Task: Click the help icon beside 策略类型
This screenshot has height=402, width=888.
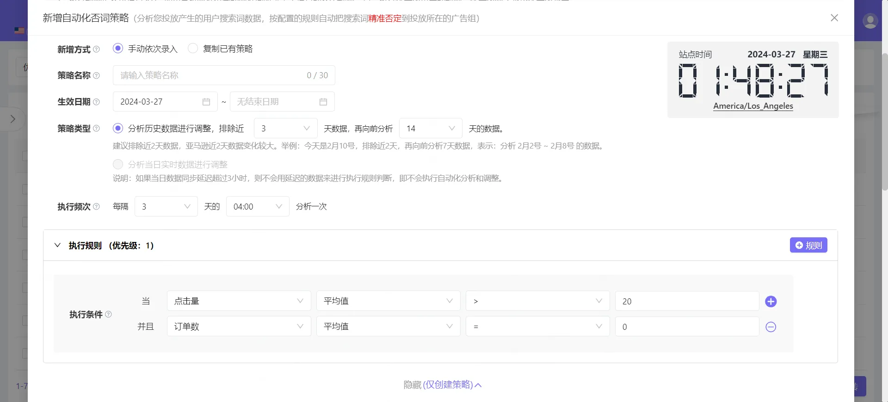Action: coord(96,129)
